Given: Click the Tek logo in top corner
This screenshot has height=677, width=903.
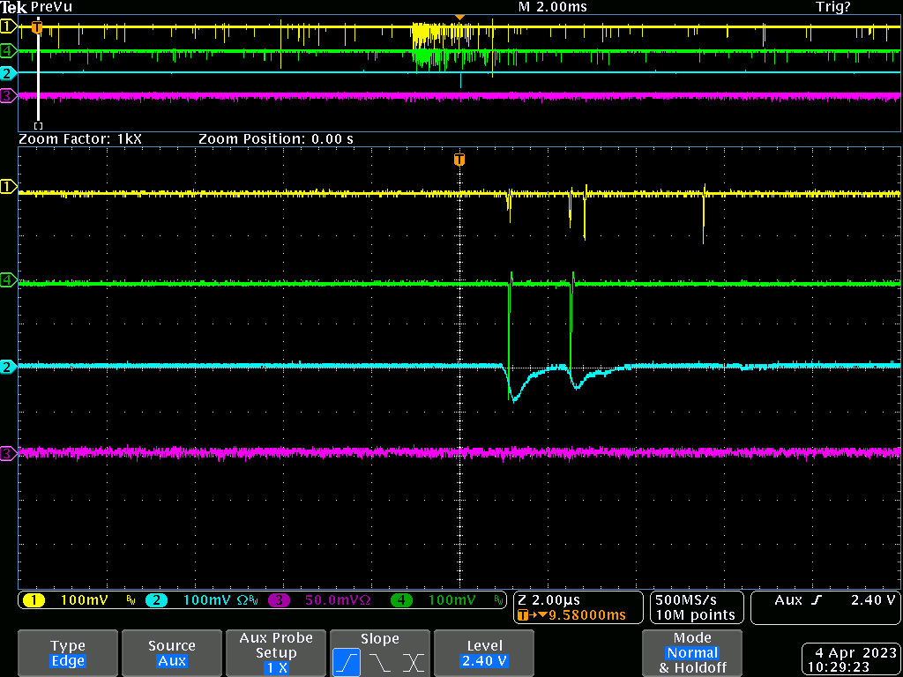Looking at the screenshot, I should click(x=14, y=7).
